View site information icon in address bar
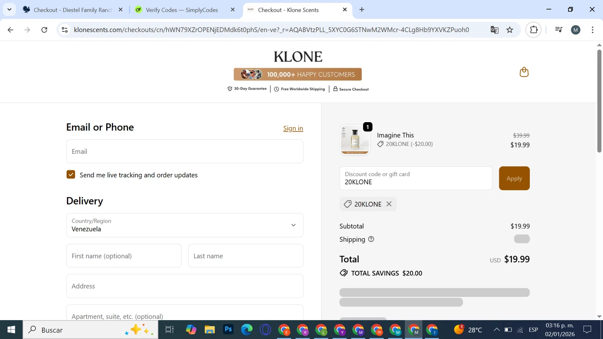 (x=65, y=30)
